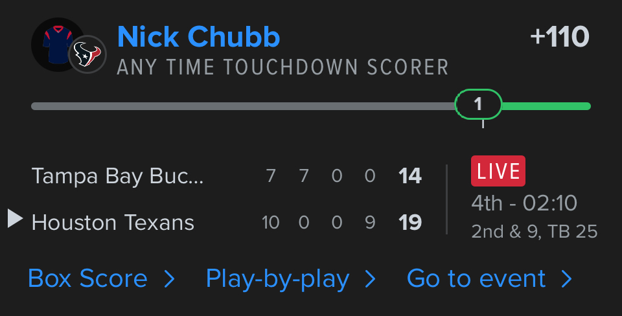Screen dimensions: 622x316
Task: Click the 4th quarter game clock text
Action: [x=524, y=203]
